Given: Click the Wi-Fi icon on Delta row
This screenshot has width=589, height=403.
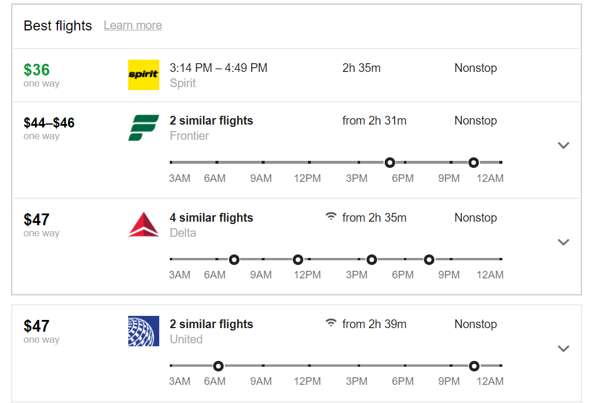Looking at the screenshot, I should pos(331,217).
